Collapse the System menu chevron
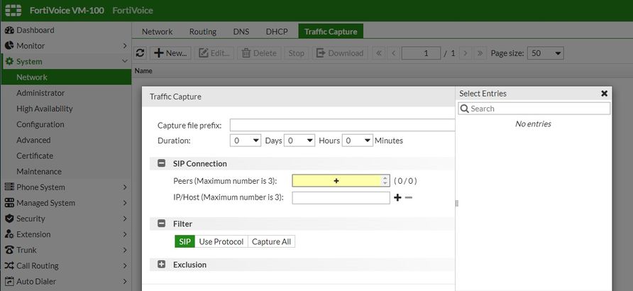Screen dimensions: 633x291 [125, 62]
